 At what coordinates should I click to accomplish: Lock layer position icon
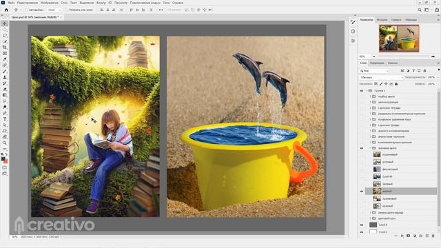click(x=386, y=84)
